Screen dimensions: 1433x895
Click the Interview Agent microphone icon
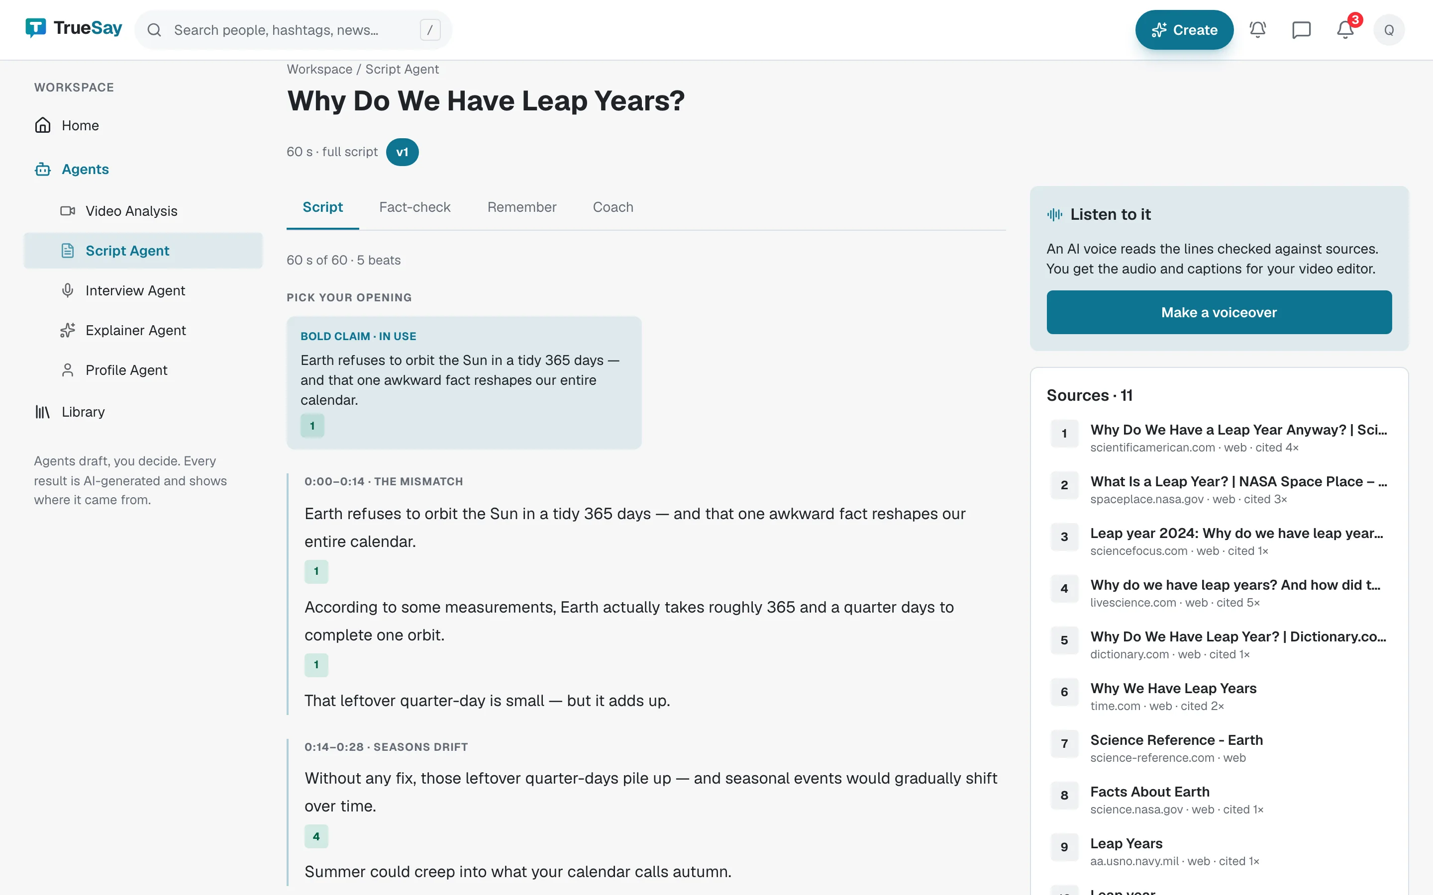[x=68, y=291]
